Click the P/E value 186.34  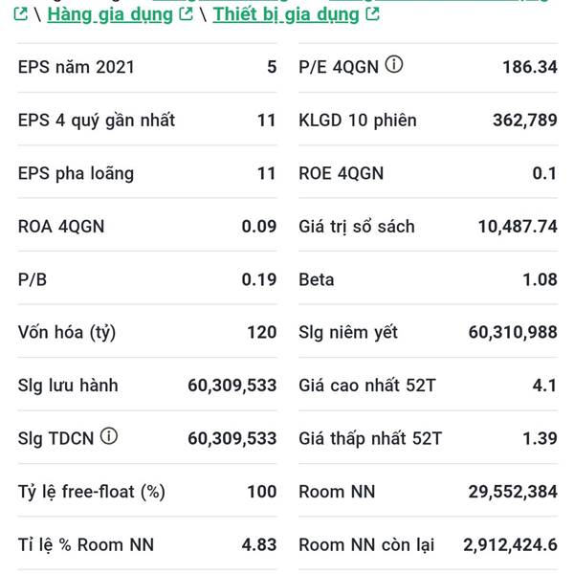click(529, 67)
